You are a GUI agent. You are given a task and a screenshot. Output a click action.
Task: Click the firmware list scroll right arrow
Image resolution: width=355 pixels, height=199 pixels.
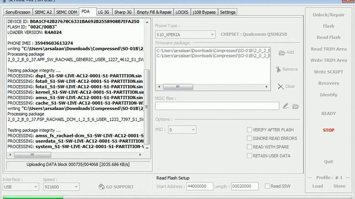pos(266,87)
